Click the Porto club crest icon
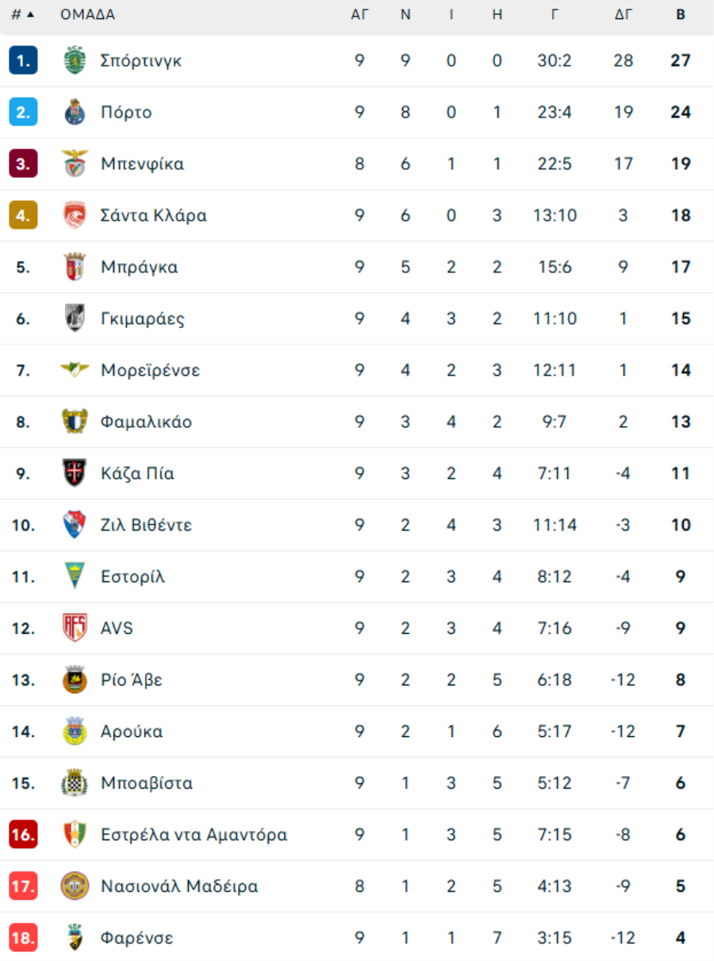 (x=75, y=112)
